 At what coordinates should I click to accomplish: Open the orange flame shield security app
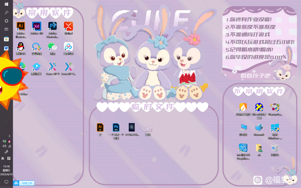[x=243, y=107]
